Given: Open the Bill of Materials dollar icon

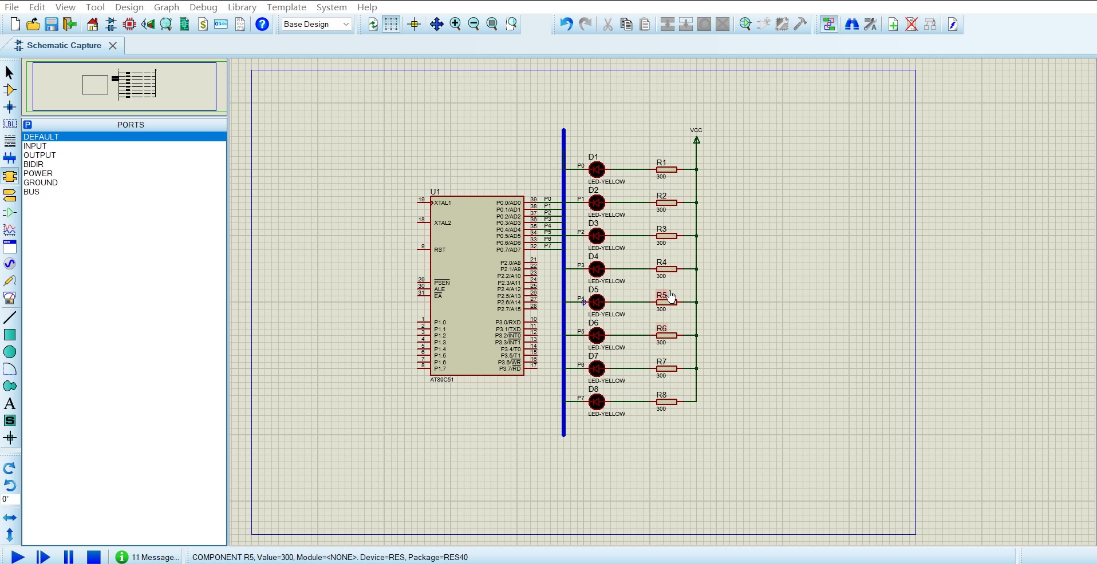Looking at the screenshot, I should pos(203,24).
